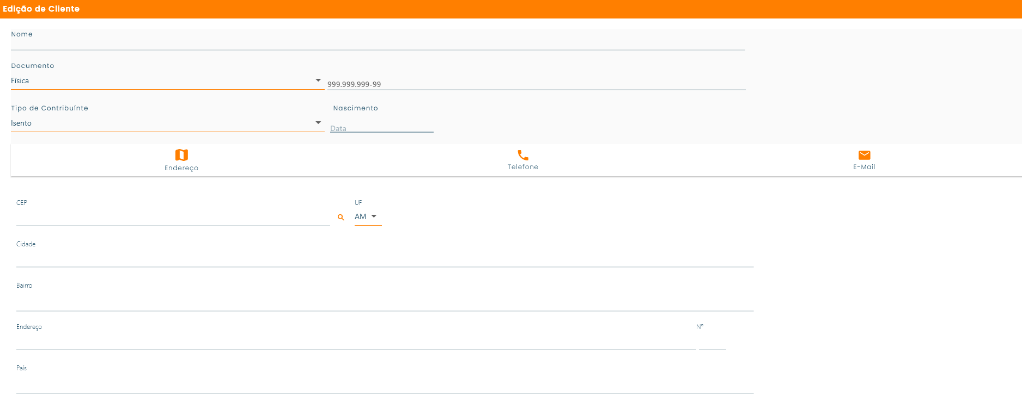
Task: Click the País input field
Action: [385, 386]
